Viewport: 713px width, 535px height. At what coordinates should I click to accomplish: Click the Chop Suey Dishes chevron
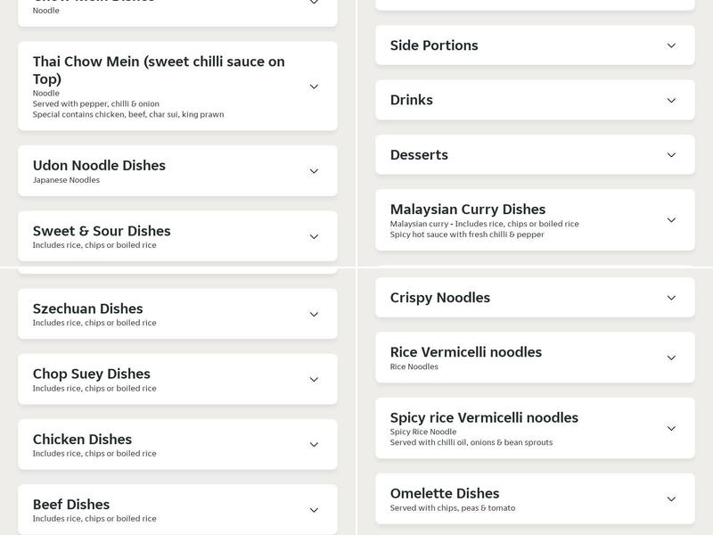[314, 380]
